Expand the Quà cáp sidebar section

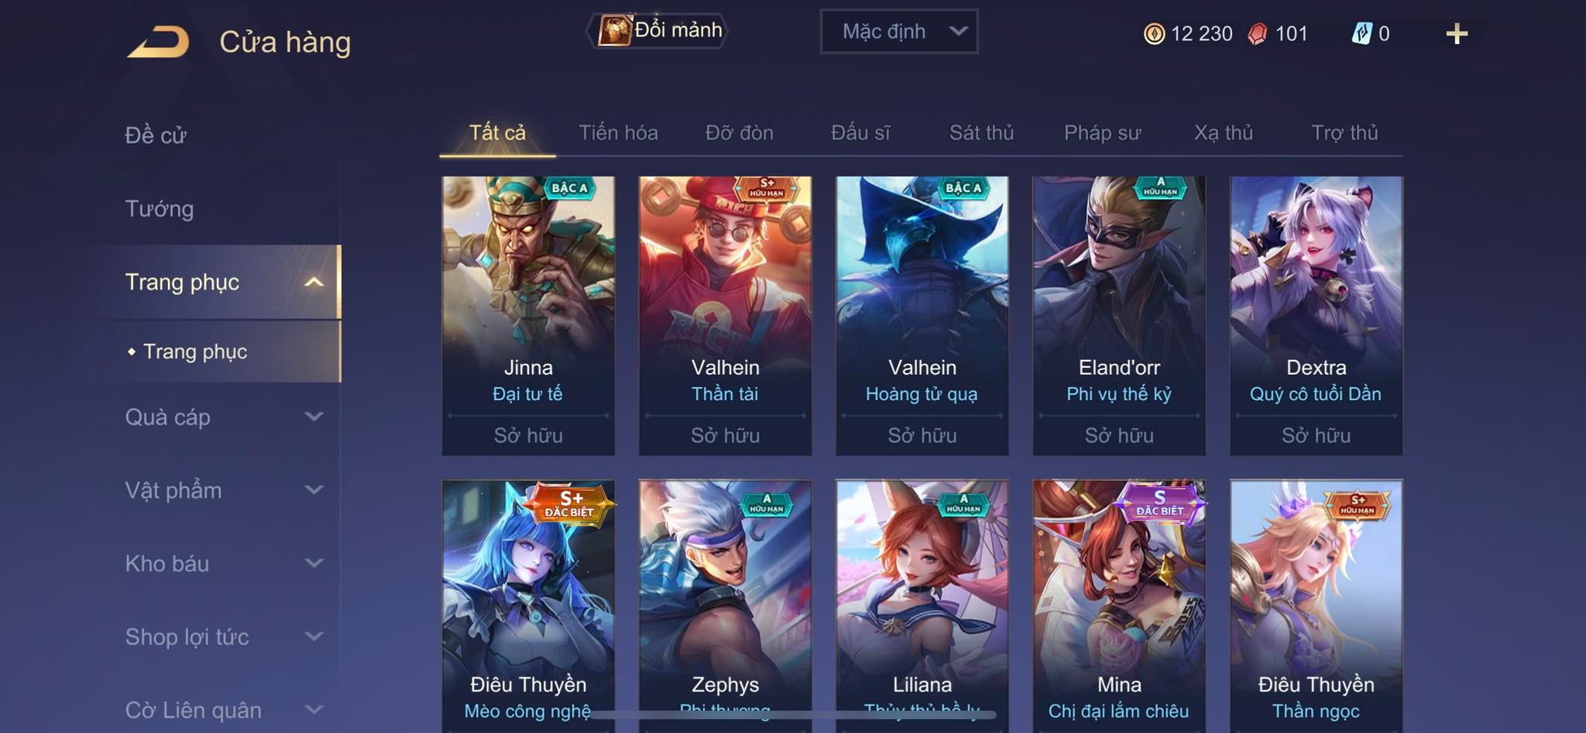click(314, 416)
